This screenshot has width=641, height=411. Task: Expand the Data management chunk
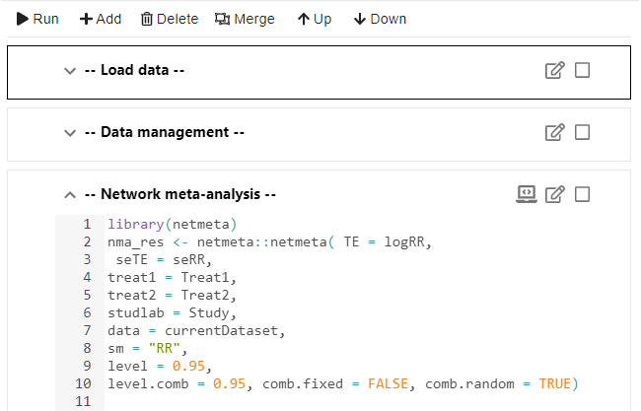(x=70, y=133)
